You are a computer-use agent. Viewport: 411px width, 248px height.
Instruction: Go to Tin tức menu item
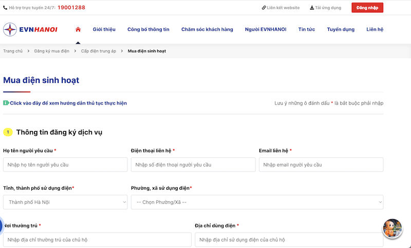(307, 29)
